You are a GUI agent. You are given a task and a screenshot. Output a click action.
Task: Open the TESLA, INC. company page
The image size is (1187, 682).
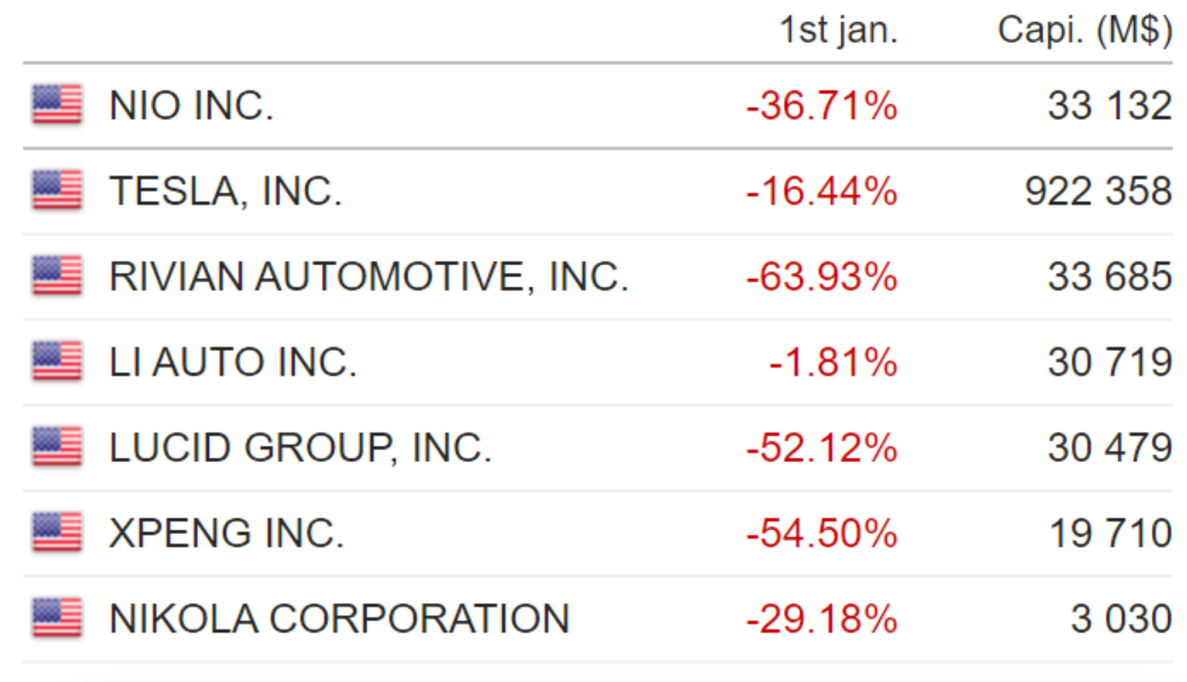point(226,191)
